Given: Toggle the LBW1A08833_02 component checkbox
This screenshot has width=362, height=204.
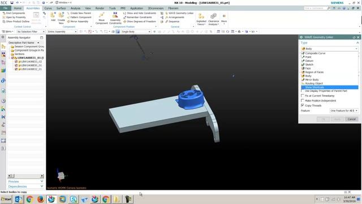Looking at the screenshot, I should pos(16,62).
